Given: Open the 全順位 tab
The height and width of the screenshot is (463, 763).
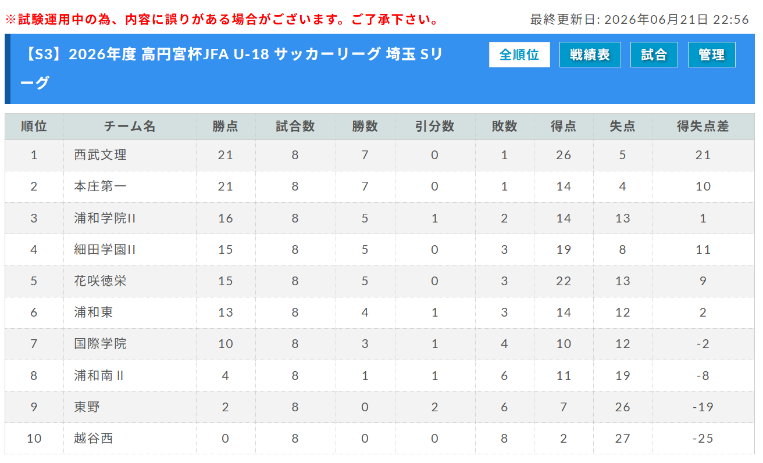Looking at the screenshot, I should tap(519, 55).
